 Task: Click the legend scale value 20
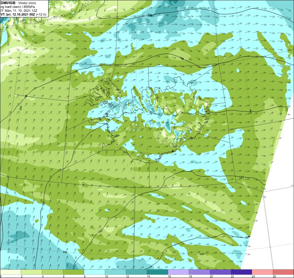tap(211, 276)
